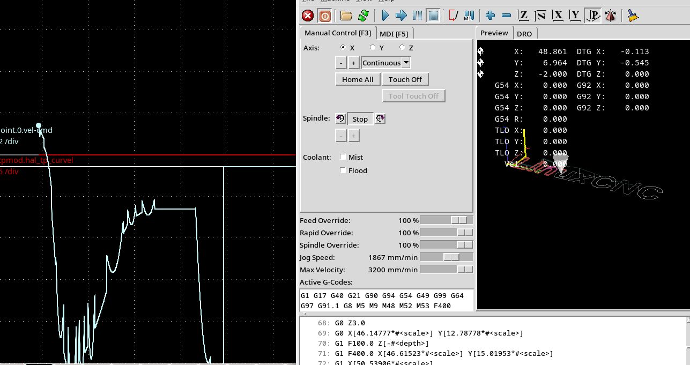Step to the next program line
690x365 pixels.
click(401, 16)
